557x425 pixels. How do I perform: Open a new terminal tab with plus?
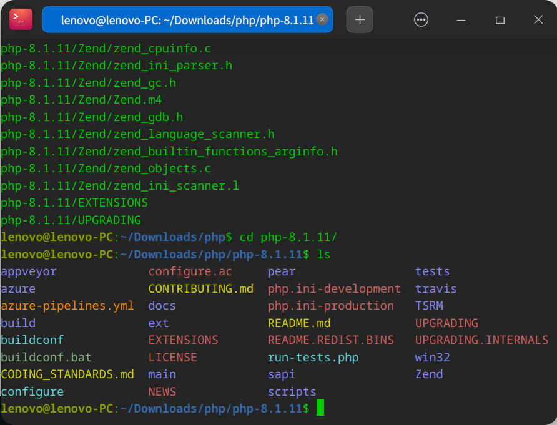(x=360, y=19)
